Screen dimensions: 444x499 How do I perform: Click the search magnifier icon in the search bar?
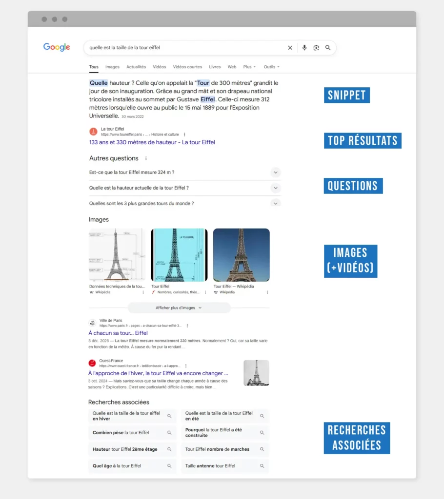coord(328,47)
